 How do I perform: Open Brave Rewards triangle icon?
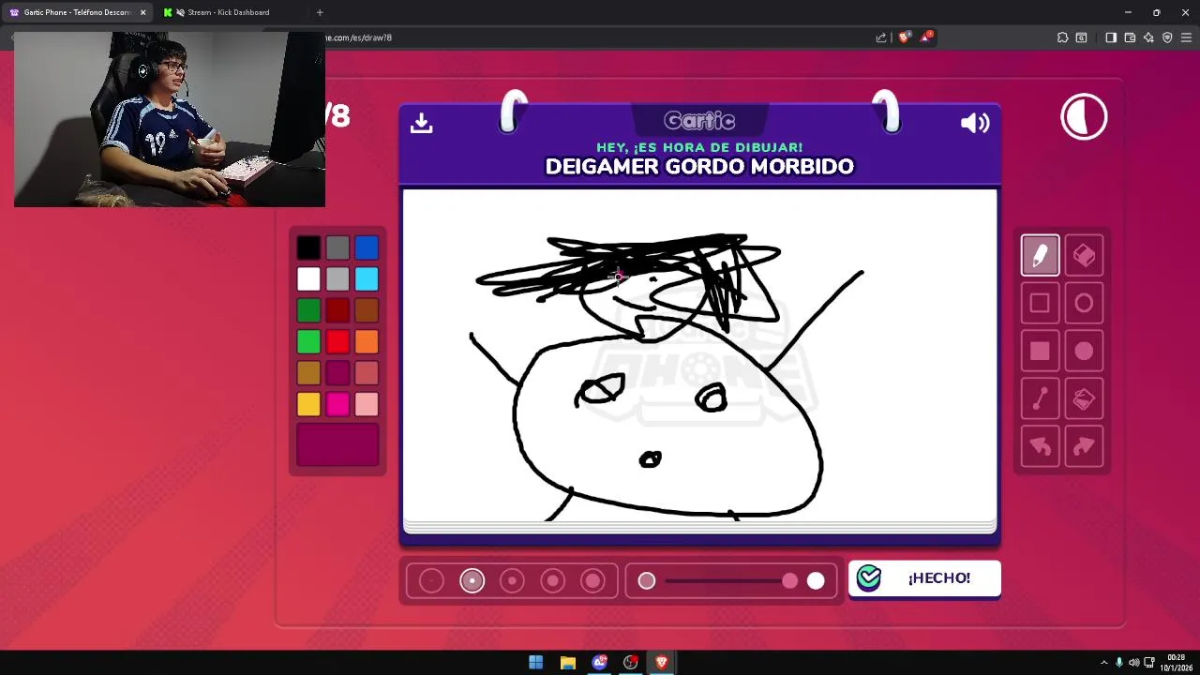[926, 37]
